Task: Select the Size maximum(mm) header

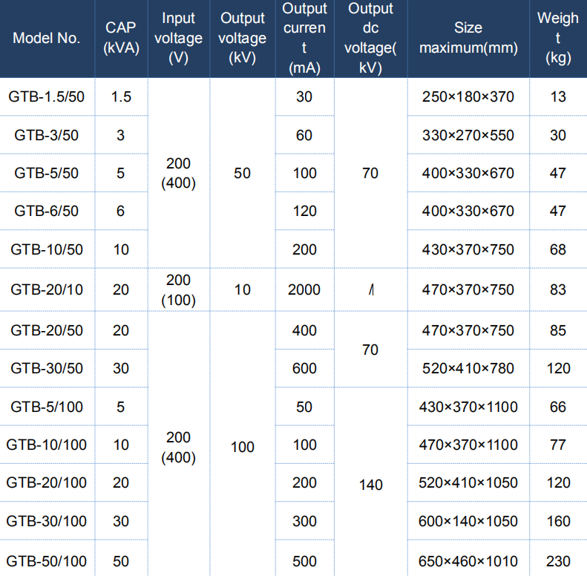Action: pos(468,38)
